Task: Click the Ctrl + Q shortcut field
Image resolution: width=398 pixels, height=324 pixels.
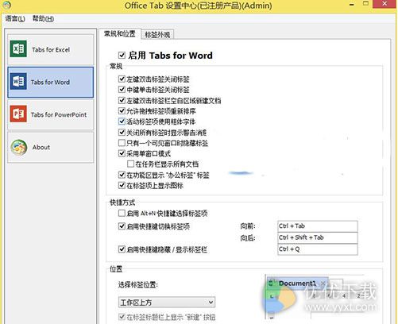Action: [x=318, y=249]
